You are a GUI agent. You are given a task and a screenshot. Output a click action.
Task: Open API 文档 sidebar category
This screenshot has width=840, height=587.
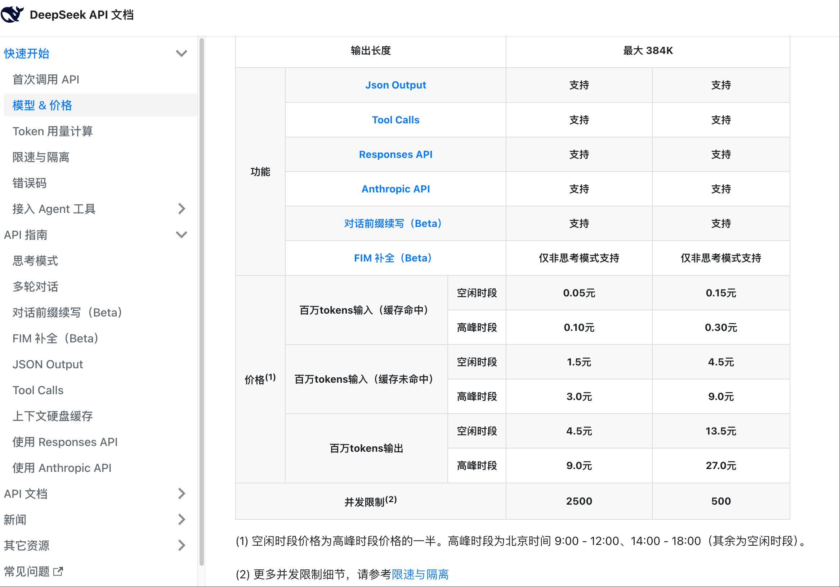coord(26,494)
